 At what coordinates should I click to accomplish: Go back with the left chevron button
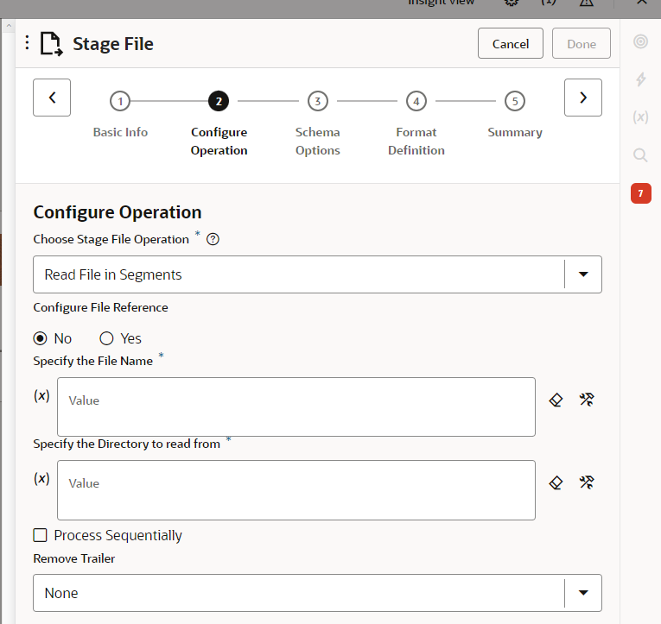[52, 98]
